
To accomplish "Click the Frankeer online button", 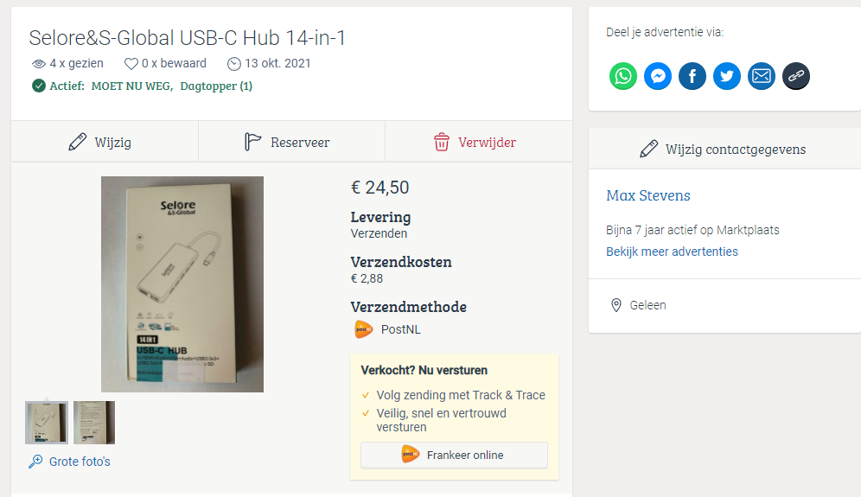I will (454, 456).
